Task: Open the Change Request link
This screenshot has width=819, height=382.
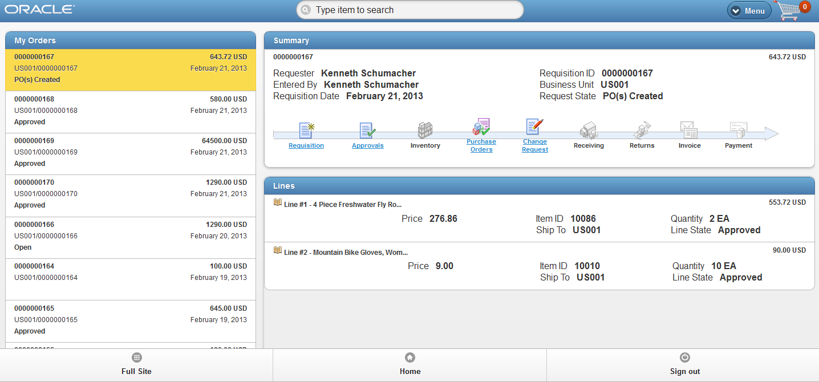Action: click(535, 145)
